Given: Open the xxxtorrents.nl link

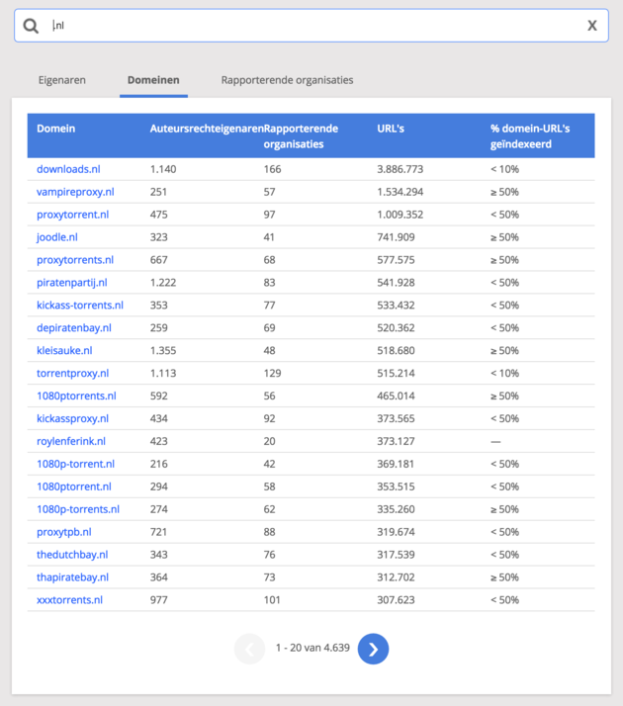Looking at the screenshot, I should coord(70,600).
